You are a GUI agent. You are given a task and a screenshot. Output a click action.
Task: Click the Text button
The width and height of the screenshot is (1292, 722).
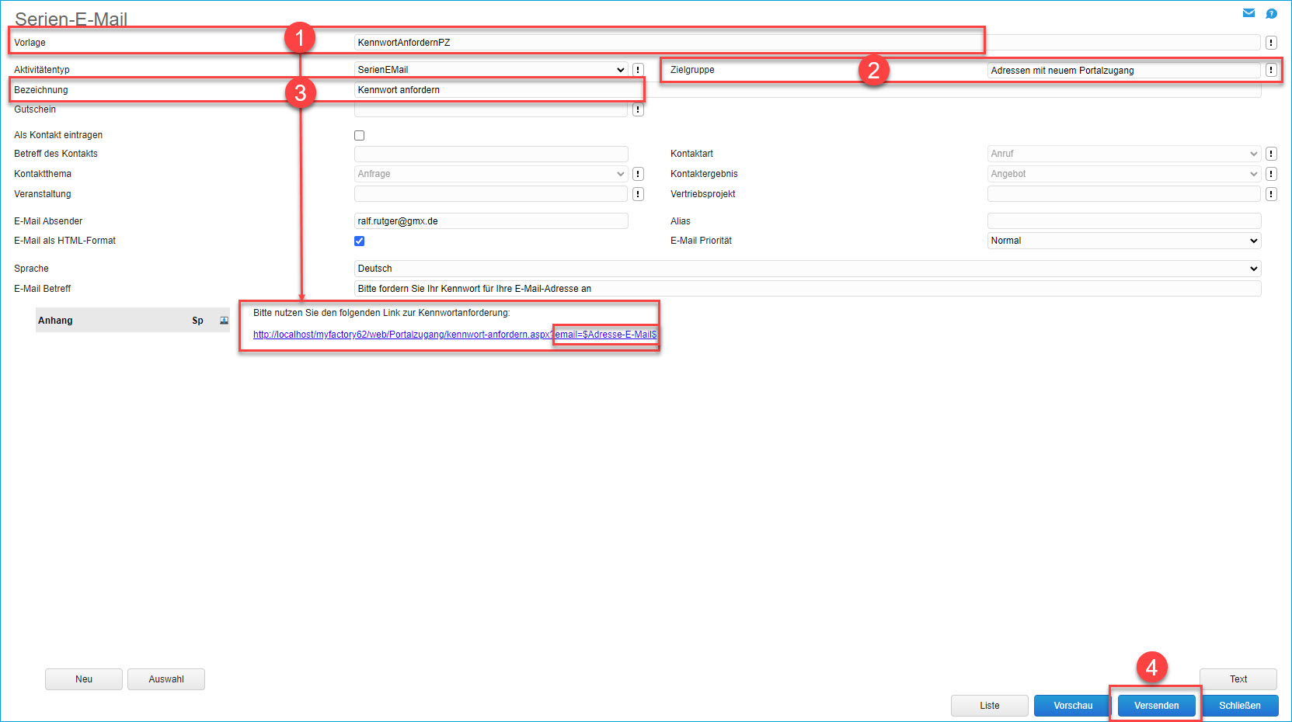1238,679
